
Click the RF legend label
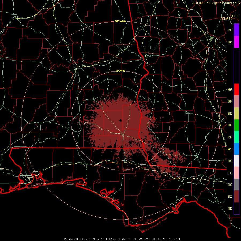[x=230, y=30]
